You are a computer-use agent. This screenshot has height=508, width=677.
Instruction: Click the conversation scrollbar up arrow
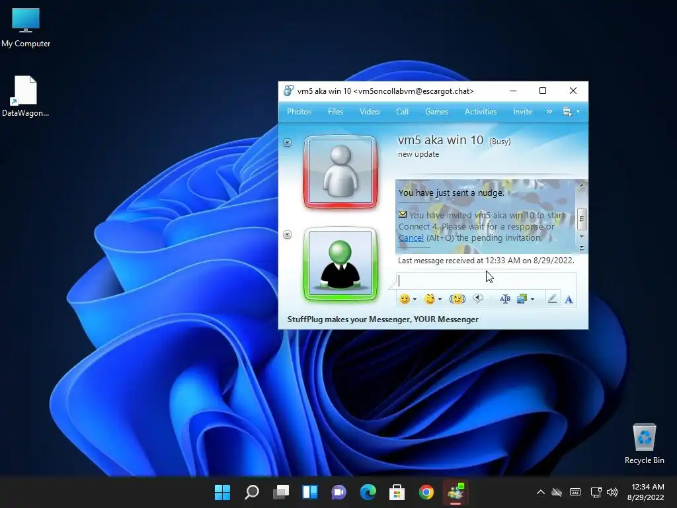pos(582,185)
